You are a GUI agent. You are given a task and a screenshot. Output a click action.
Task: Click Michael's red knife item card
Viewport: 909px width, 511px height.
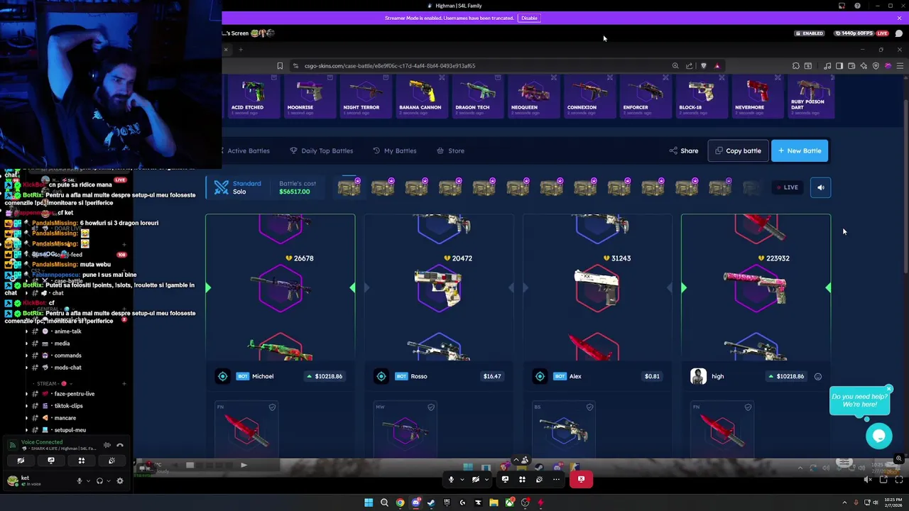tap(246, 429)
